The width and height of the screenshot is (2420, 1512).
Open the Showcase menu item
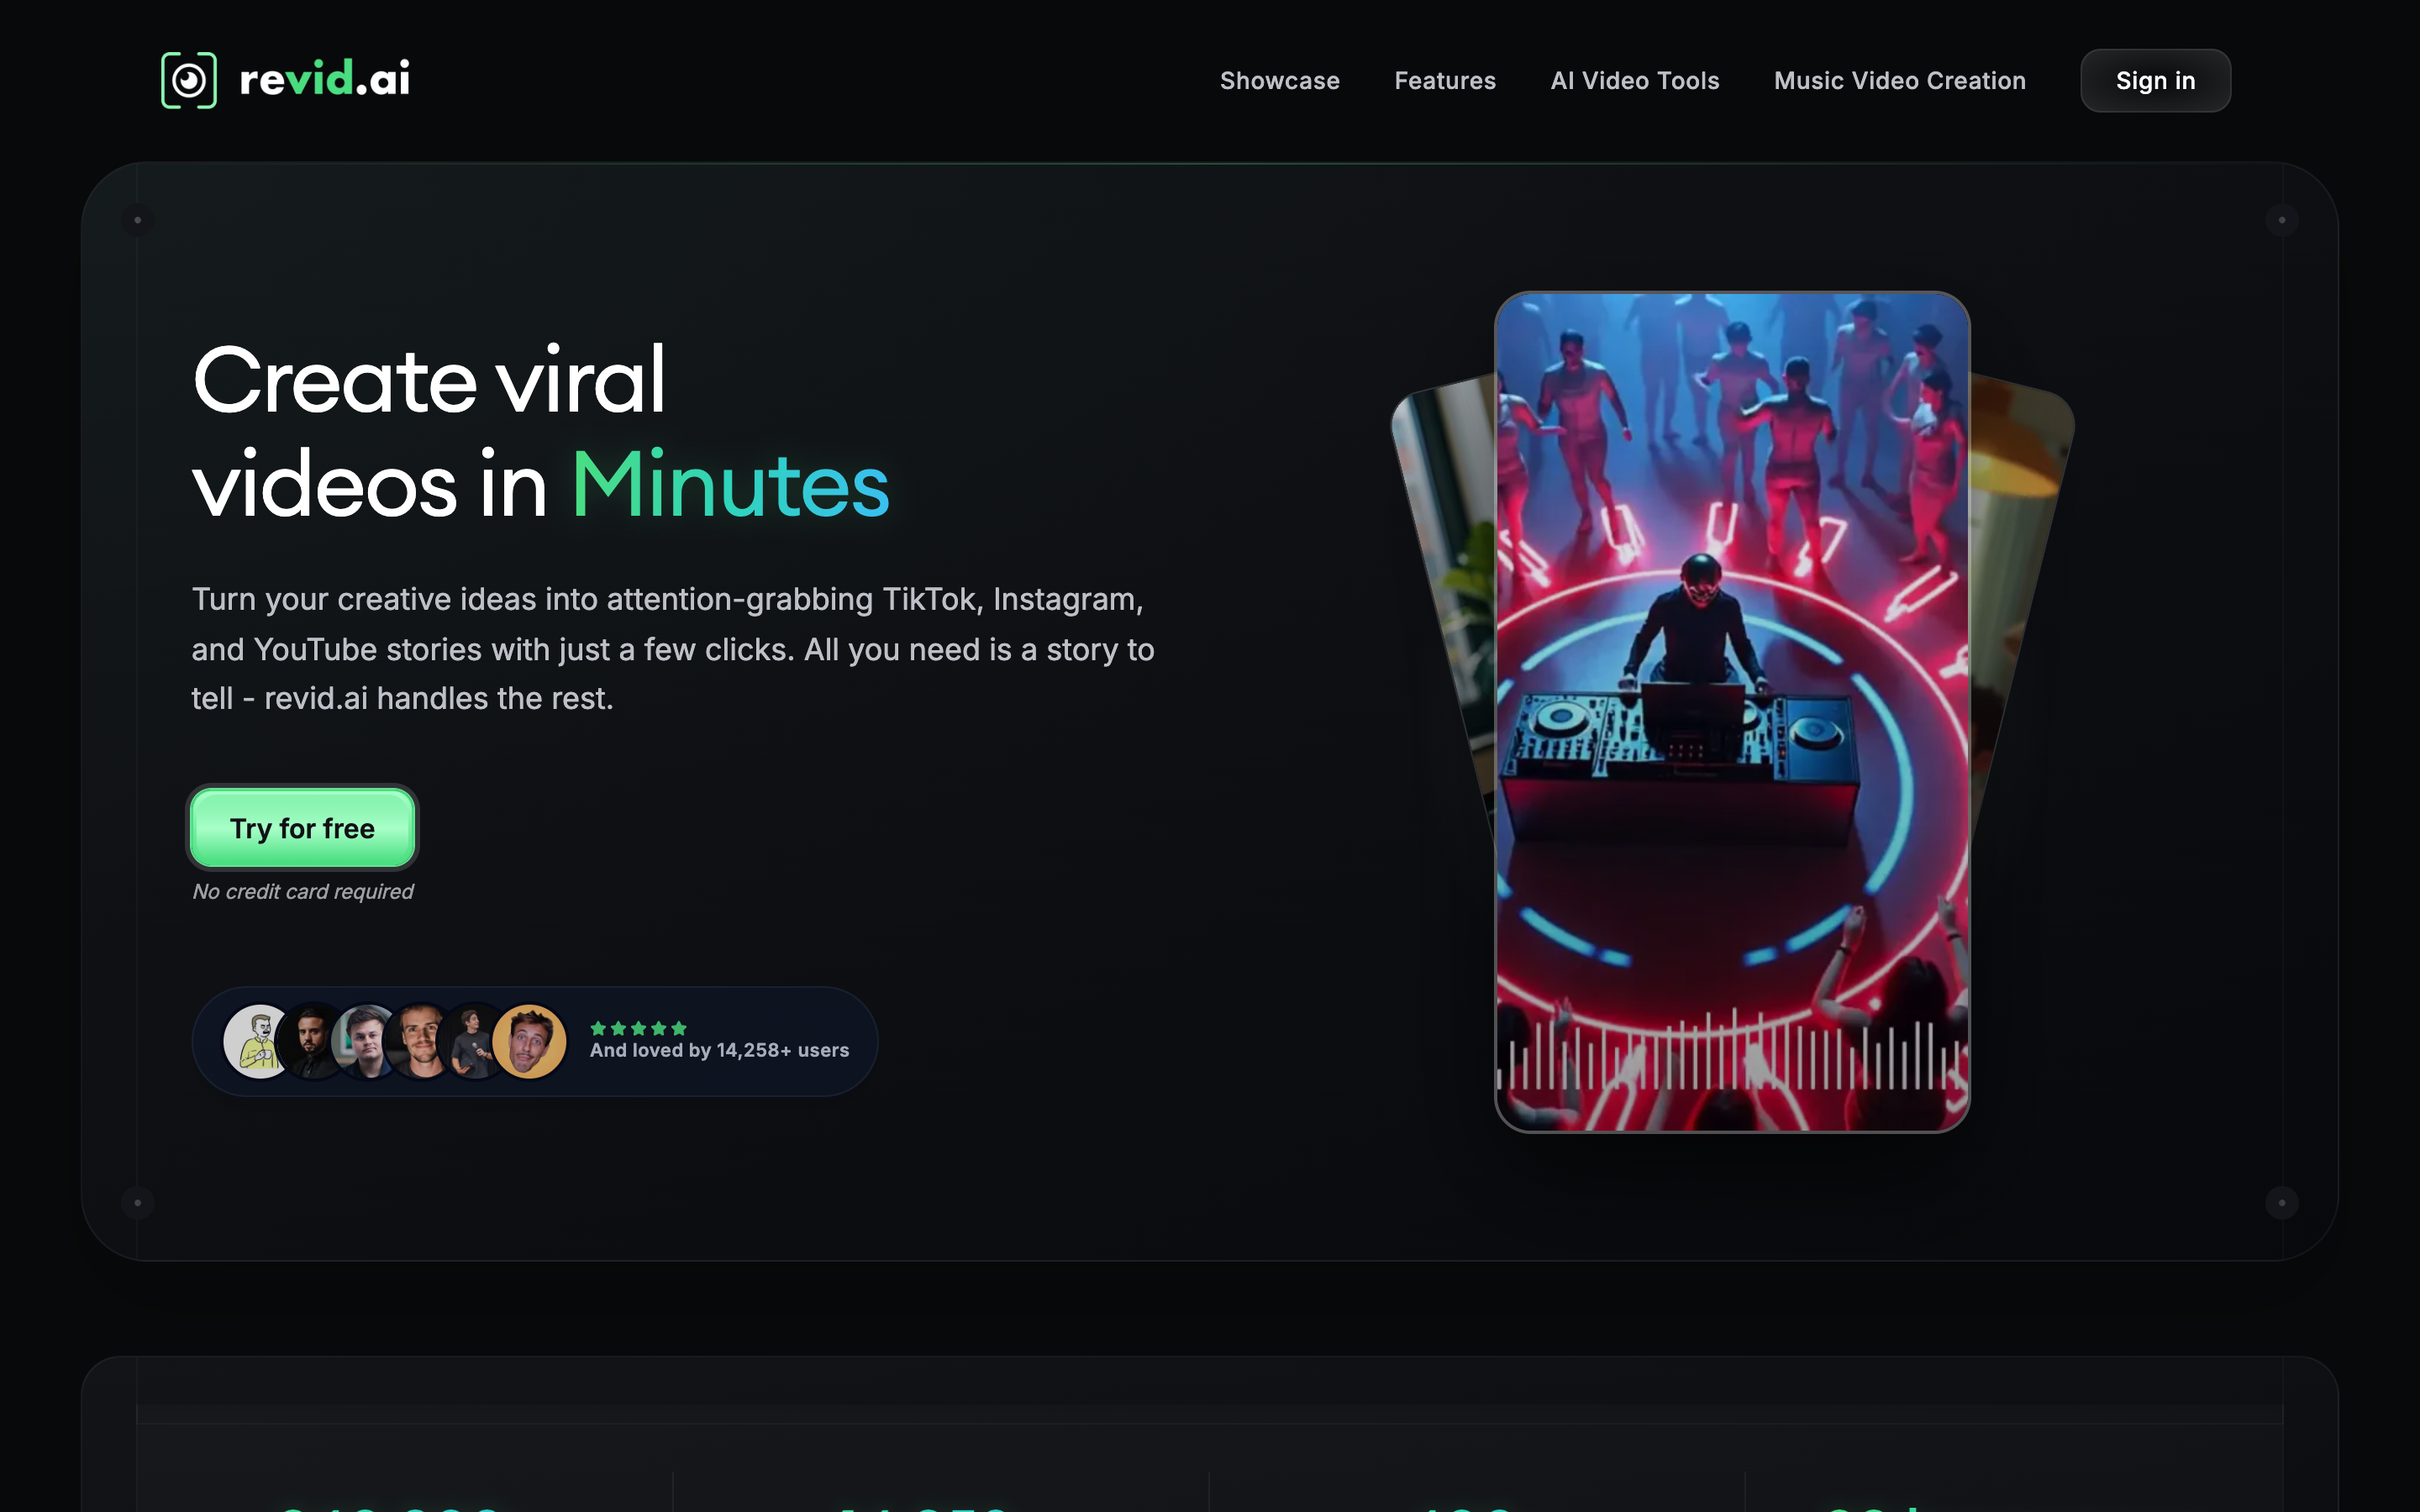[x=1279, y=81]
